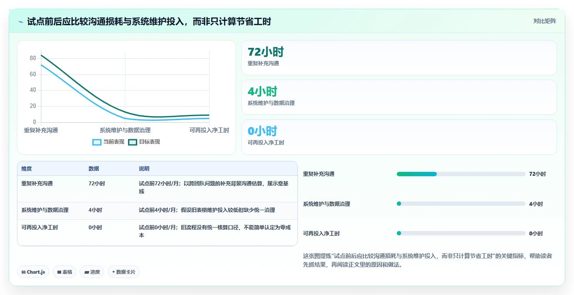The image size is (574, 295).
Task: Click the 0小时 value beside progress bar
Action: (536, 234)
